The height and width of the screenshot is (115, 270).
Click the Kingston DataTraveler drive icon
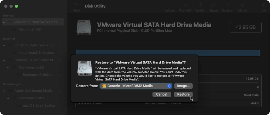click(x=10, y=45)
